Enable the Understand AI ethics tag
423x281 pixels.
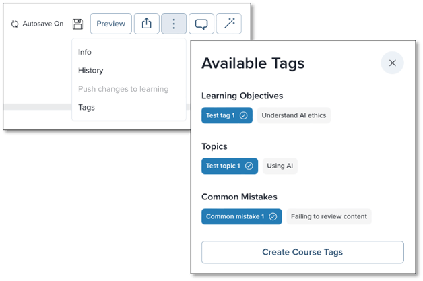[x=294, y=115]
